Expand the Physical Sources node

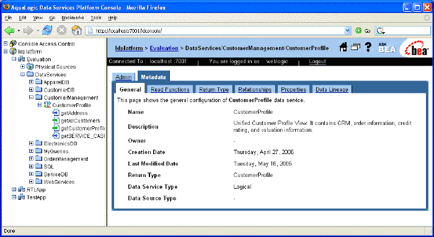click(23, 67)
